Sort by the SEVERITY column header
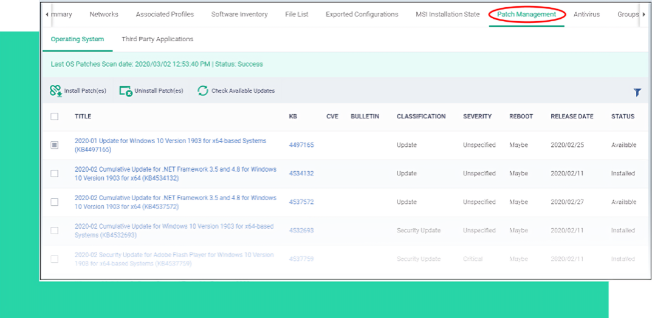 click(478, 117)
